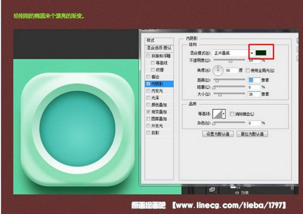
Task: Open the 渐变叠加 settings row
Action: [x=159, y=111]
